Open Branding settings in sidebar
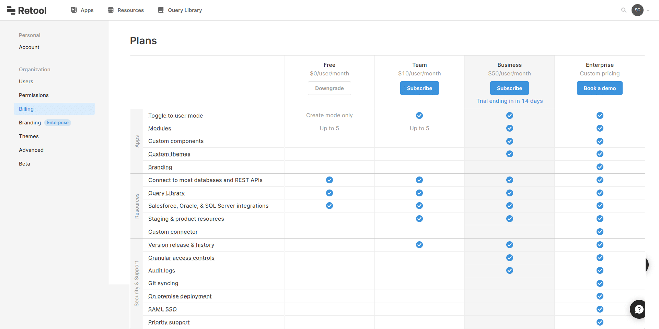The image size is (659, 329). (30, 123)
